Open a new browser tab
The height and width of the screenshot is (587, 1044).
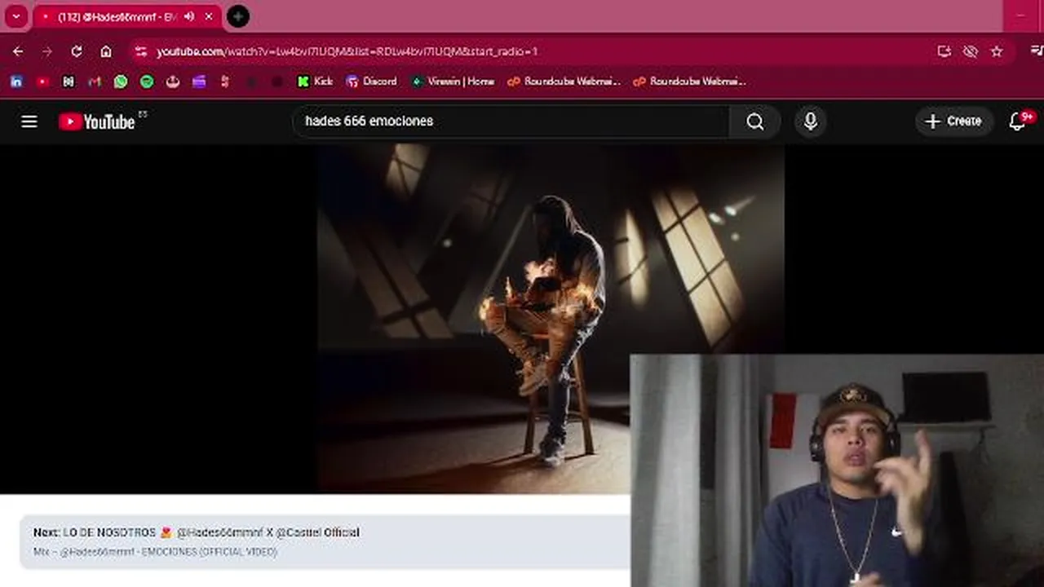coord(237,16)
